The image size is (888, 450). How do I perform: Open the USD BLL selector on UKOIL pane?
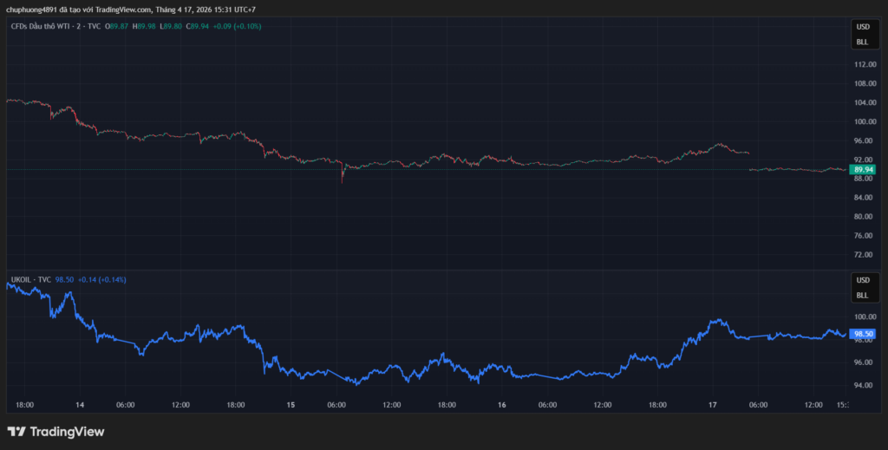click(862, 287)
